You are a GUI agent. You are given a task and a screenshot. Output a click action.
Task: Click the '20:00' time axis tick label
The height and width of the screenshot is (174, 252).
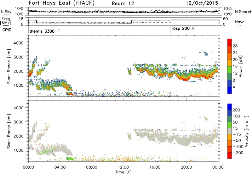click(186, 167)
